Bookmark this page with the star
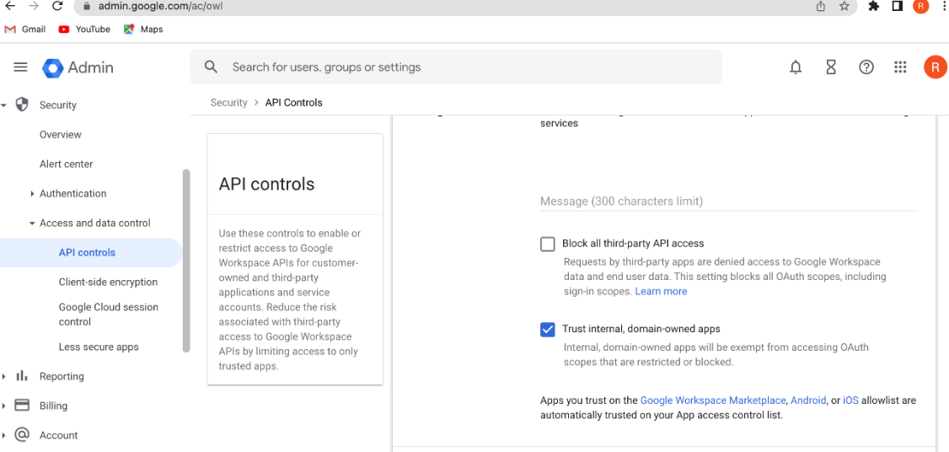Image resolution: width=949 pixels, height=452 pixels. [x=844, y=6]
